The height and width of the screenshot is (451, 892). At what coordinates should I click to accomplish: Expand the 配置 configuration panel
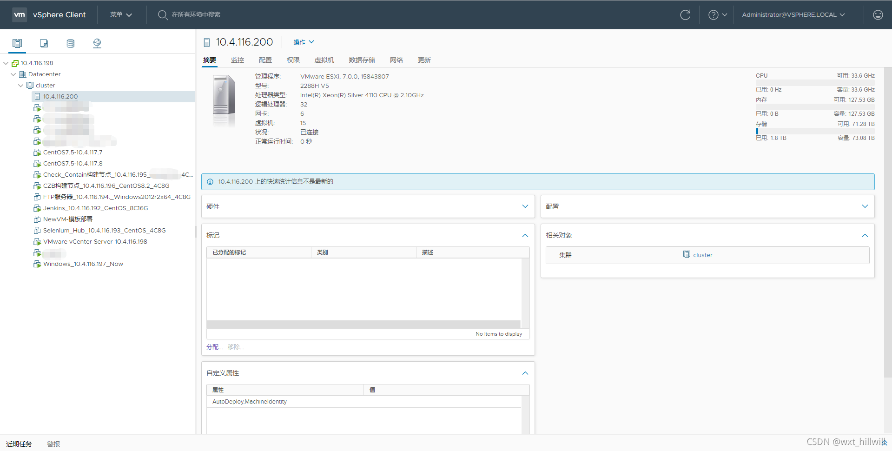click(865, 206)
